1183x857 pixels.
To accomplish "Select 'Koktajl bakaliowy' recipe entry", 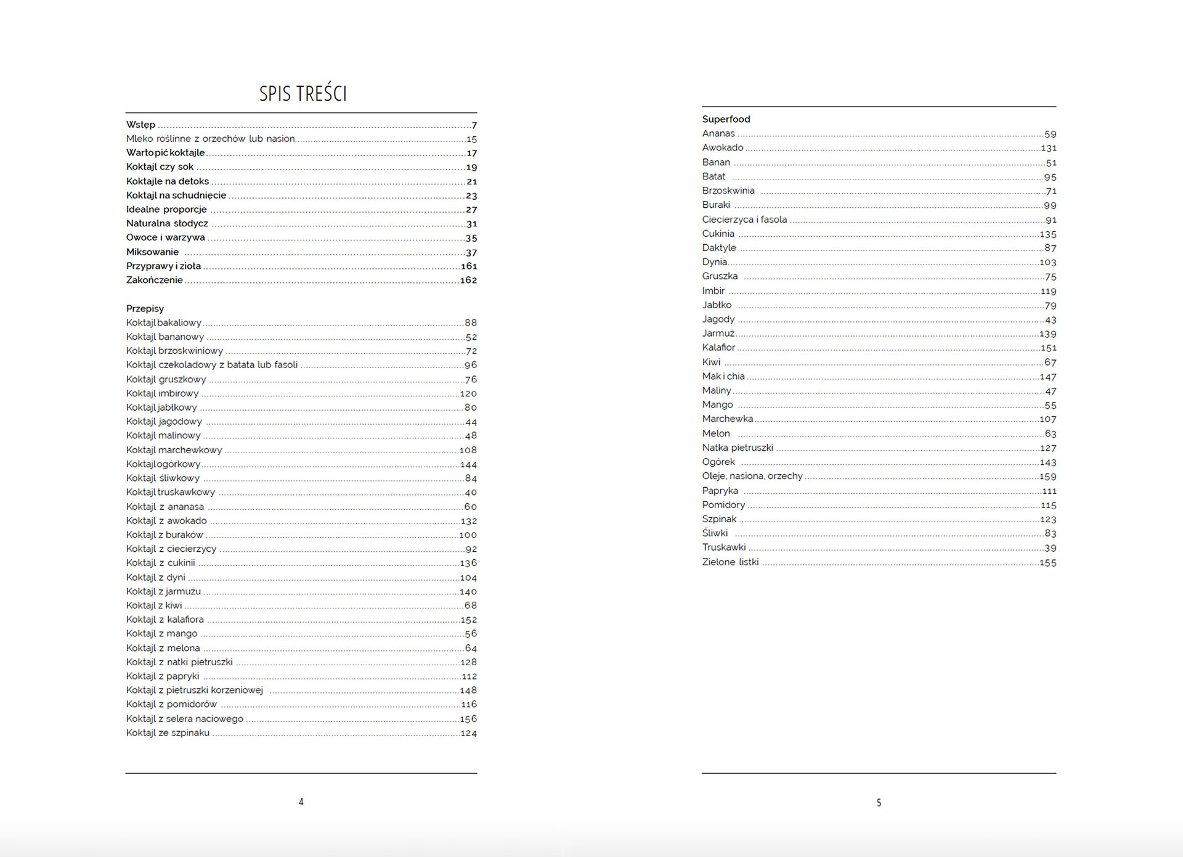I will 164,323.
